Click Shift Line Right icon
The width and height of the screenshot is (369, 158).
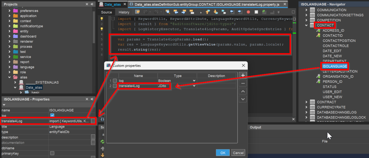tap(240, 12)
